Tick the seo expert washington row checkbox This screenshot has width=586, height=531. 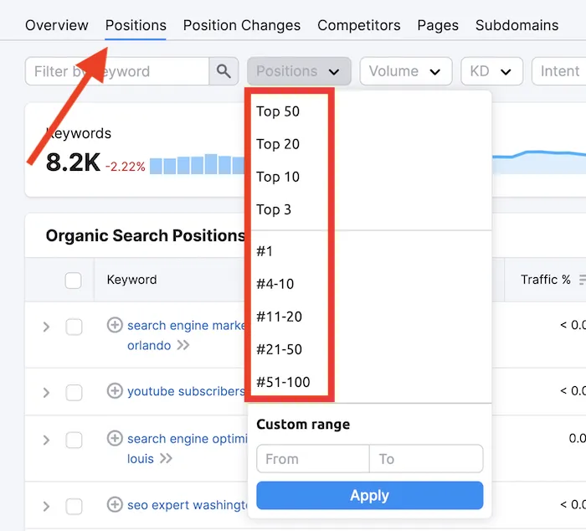(x=74, y=506)
